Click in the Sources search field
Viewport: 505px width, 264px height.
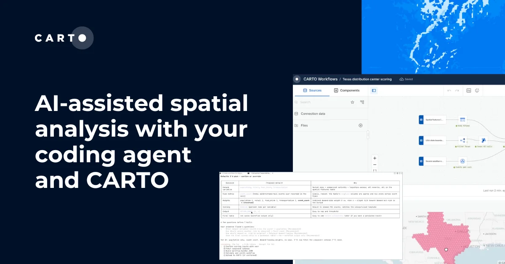coord(322,102)
